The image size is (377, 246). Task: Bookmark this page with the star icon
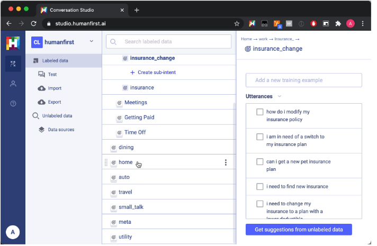[x=237, y=24]
